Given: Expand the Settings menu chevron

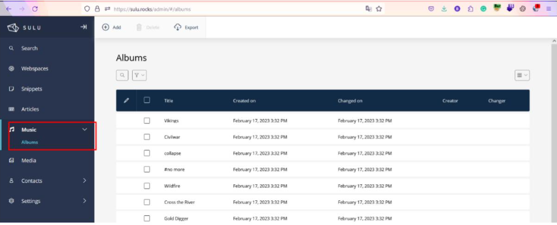Looking at the screenshot, I should [x=85, y=201].
